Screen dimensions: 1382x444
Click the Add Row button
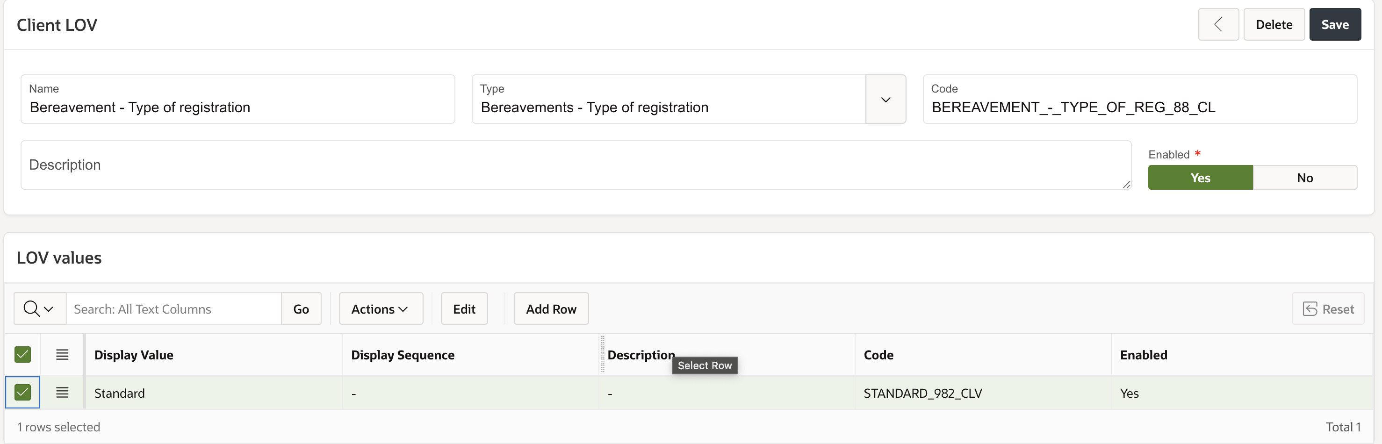tap(550, 309)
